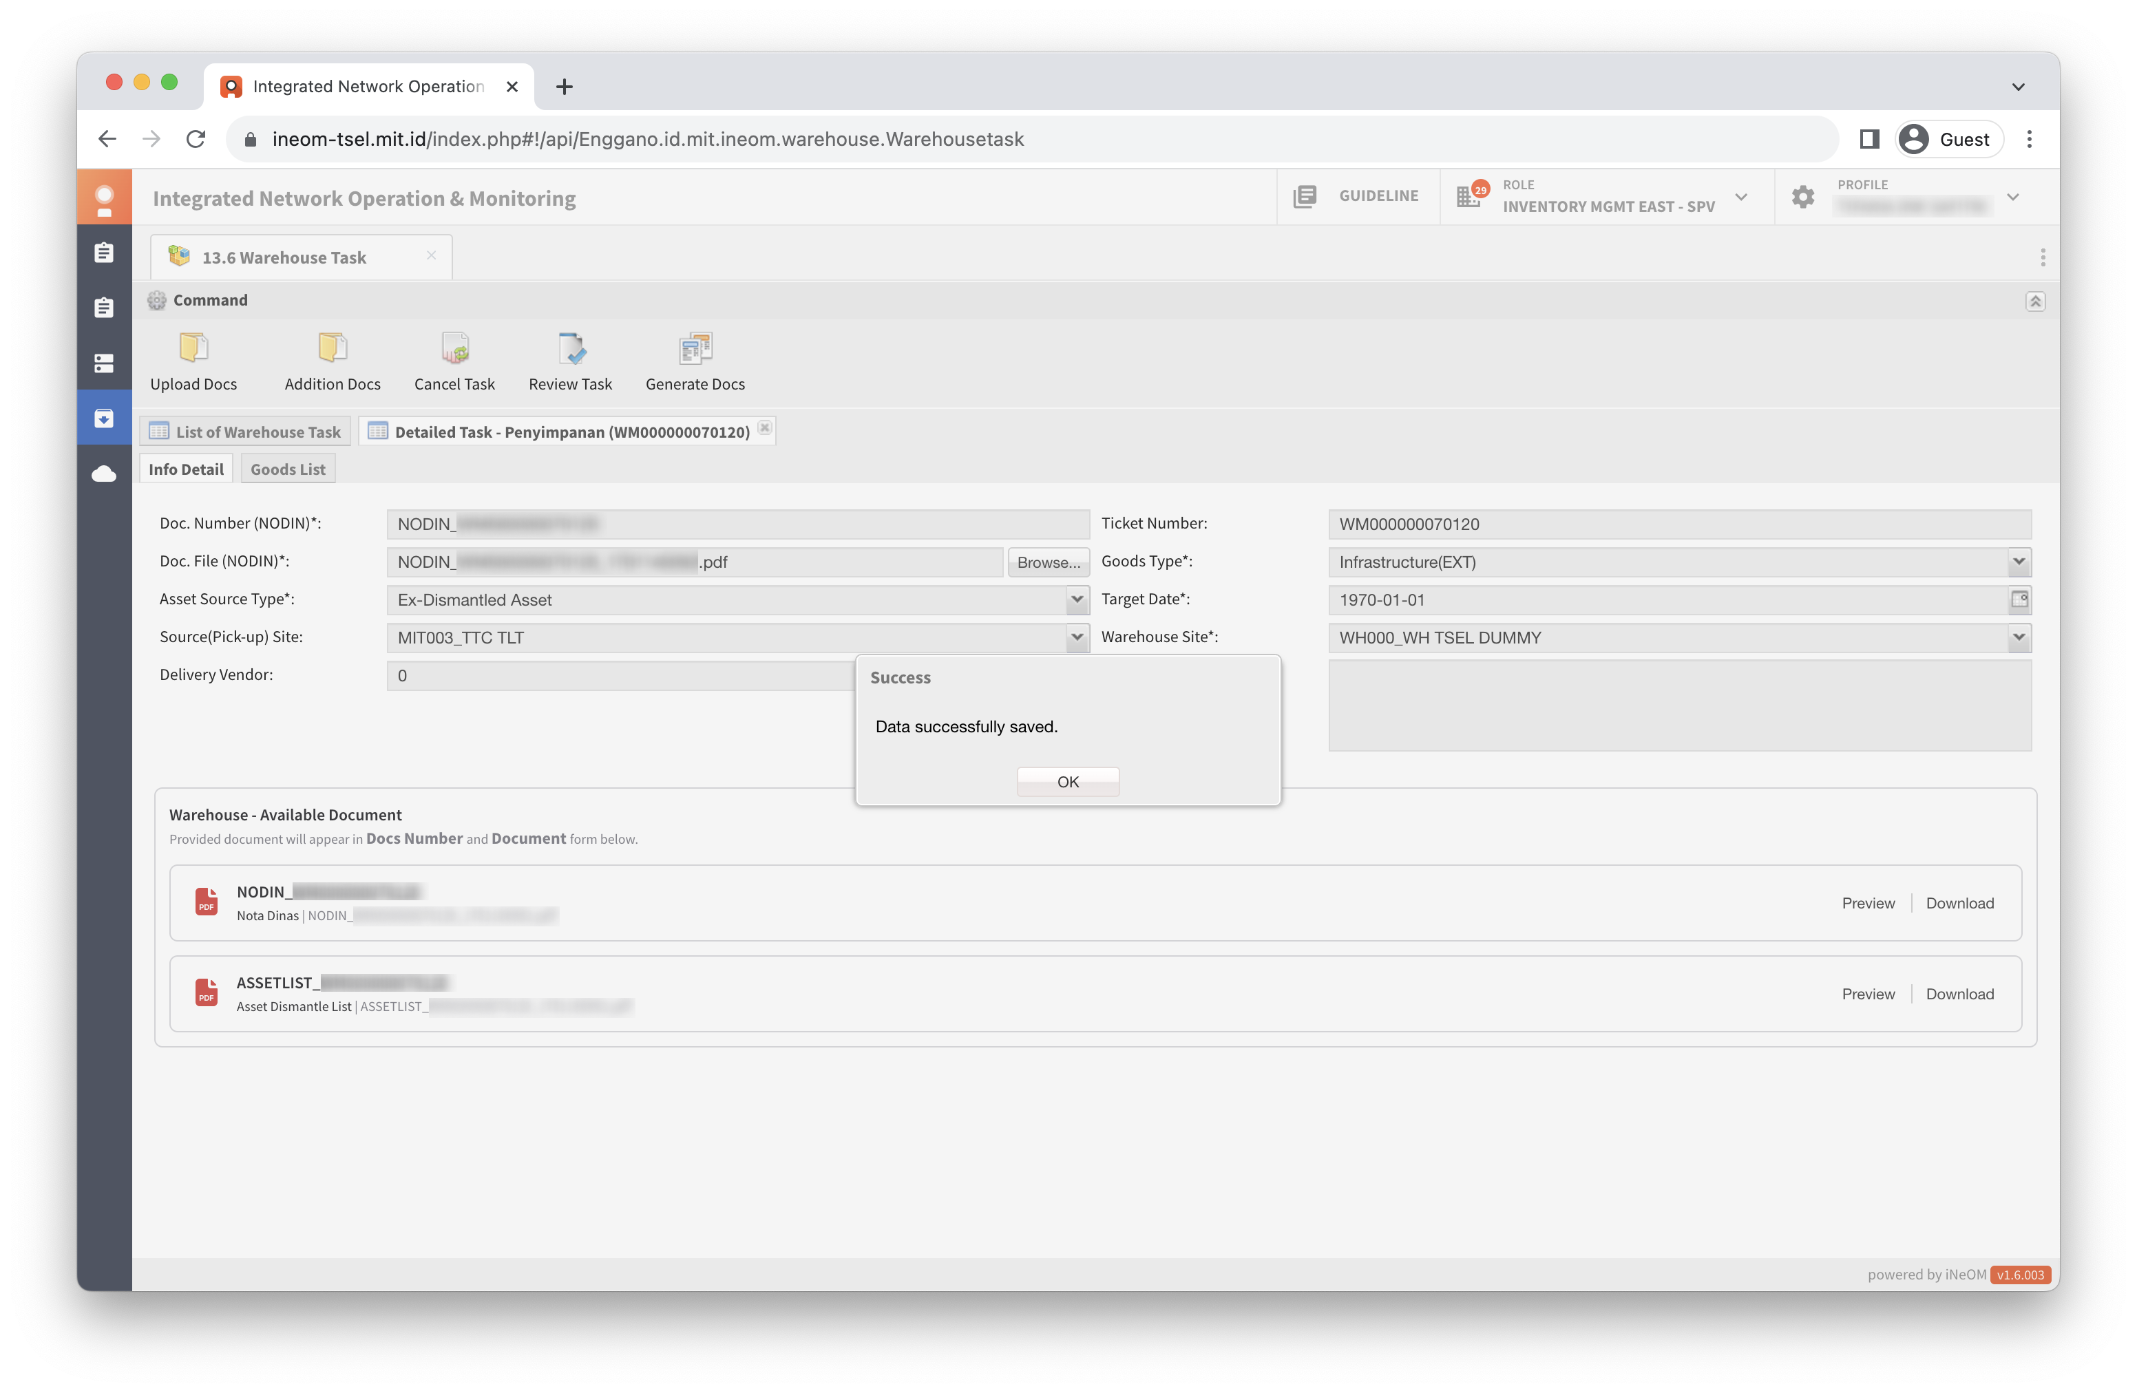
Task: Click the Delivery Vendor field
Action: point(622,676)
